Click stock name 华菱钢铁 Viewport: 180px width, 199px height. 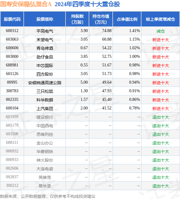(45, 152)
